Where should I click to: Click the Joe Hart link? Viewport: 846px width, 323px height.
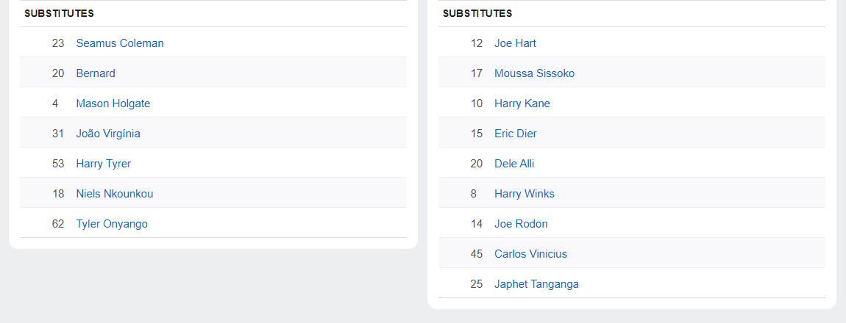pos(515,43)
